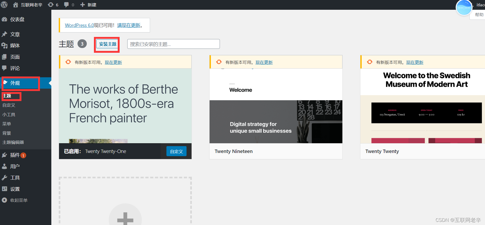Click update icon on Twenty Nineteen notice
485x225 pixels.
click(x=219, y=62)
